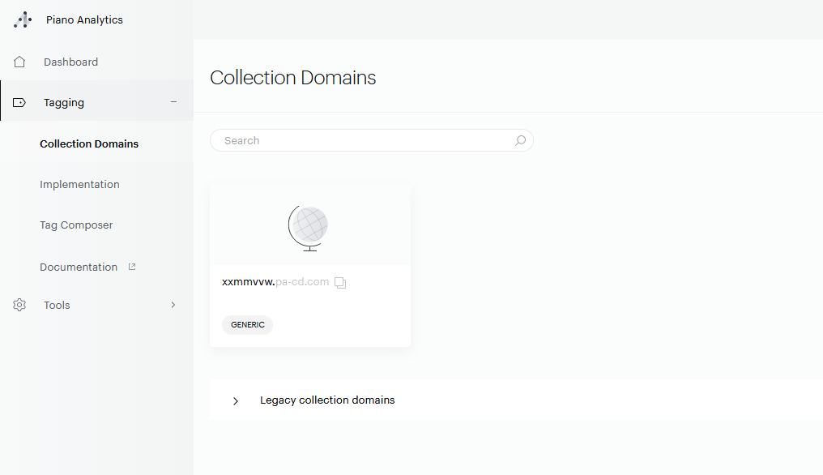This screenshot has height=475, width=823.
Task: Click the Legacy collection domains label
Action: [327, 400]
